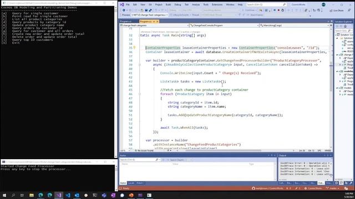This screenshot has width=355, height=199.
Task: Open File Explorer from the taskbar
Action: pos(32,195)
